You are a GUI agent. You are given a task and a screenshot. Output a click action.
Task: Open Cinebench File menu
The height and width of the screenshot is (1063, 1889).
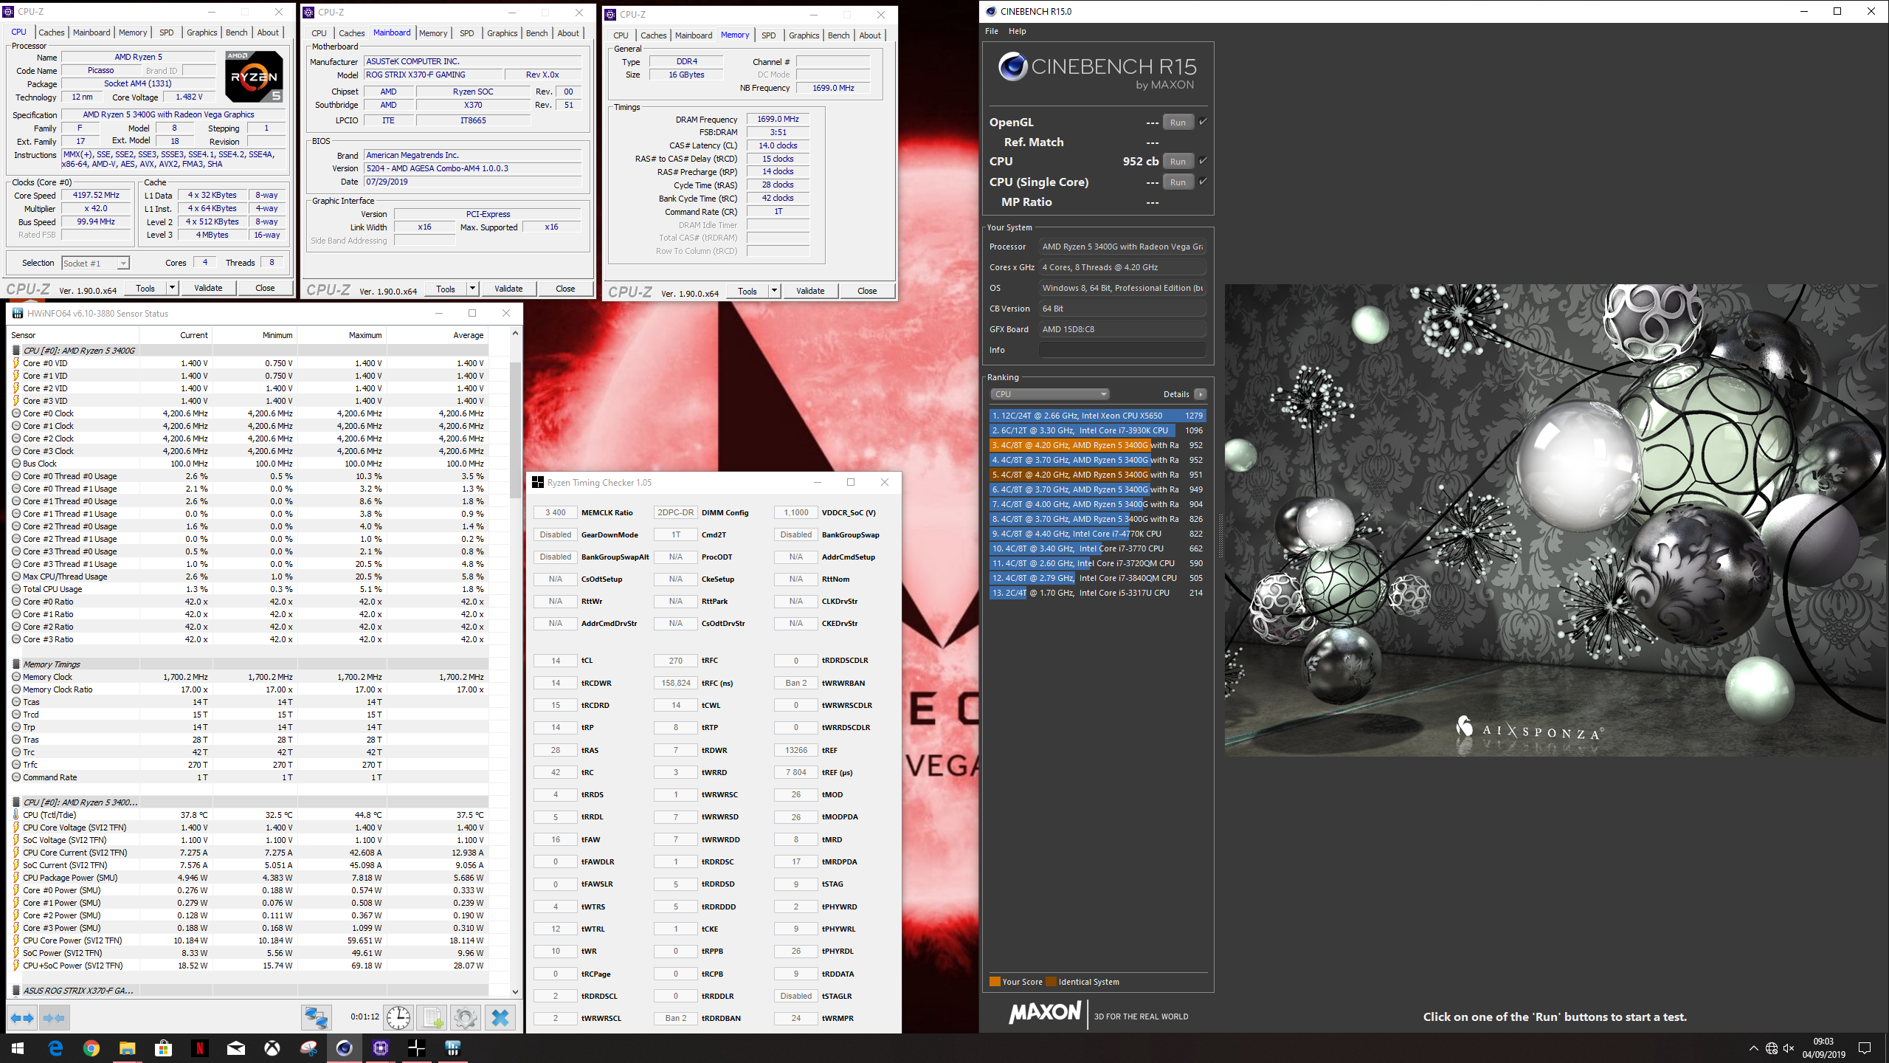tap(992, 31)
